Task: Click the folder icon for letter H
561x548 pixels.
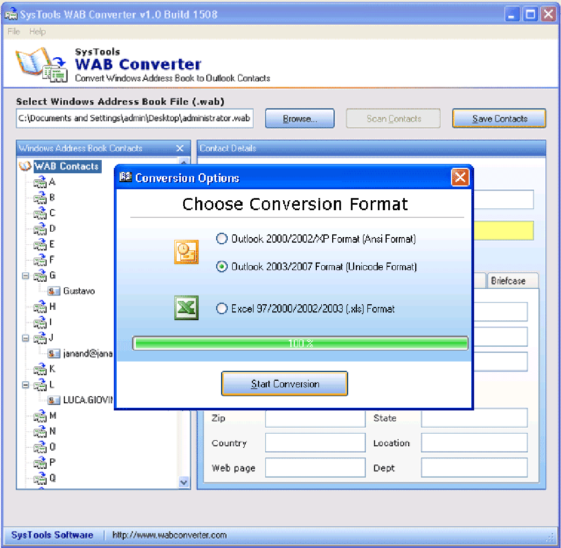Action: (x=40, y=307)
